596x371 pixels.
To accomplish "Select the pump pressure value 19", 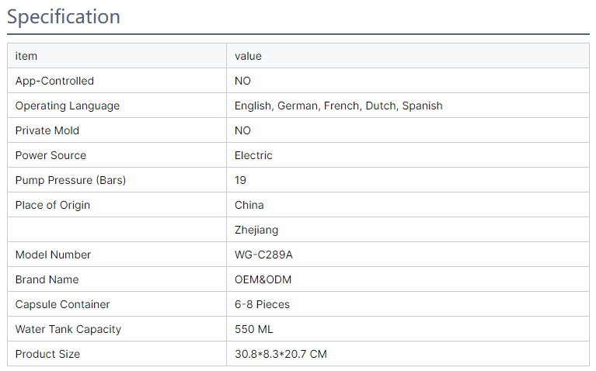I will 240,180.
